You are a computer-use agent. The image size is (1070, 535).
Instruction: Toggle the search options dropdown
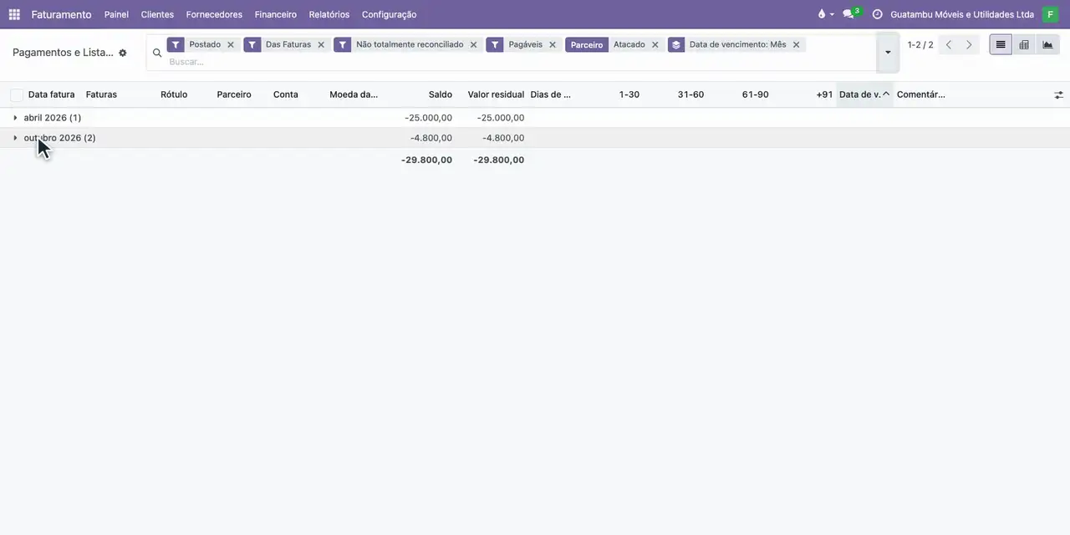[888, 53]
